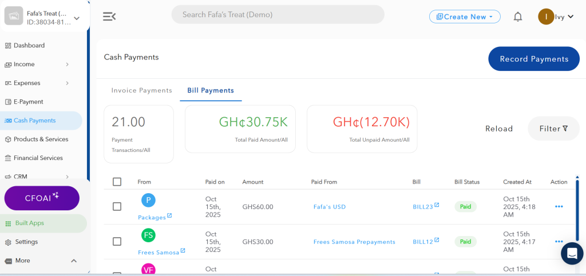Click the Record Payments button
This screenshot has height=276, width=586.
[x=533, y=59]
